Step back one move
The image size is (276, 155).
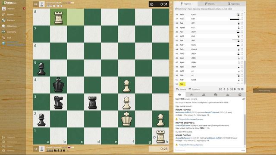[x=224, y=89]
